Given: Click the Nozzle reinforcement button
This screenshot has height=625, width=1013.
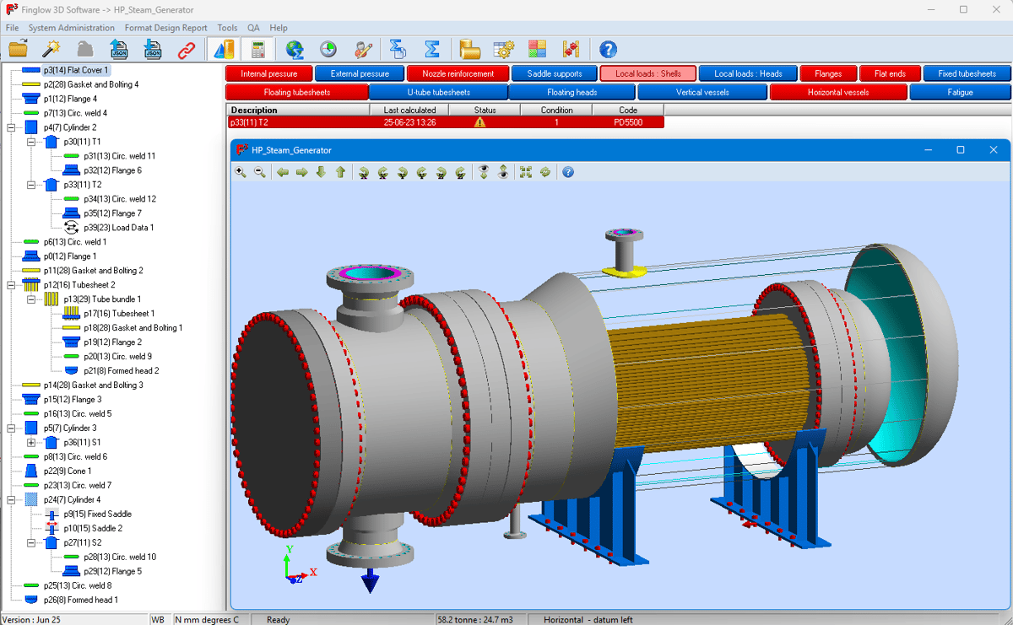Looking at the screenshot, I should click(458, 73).
